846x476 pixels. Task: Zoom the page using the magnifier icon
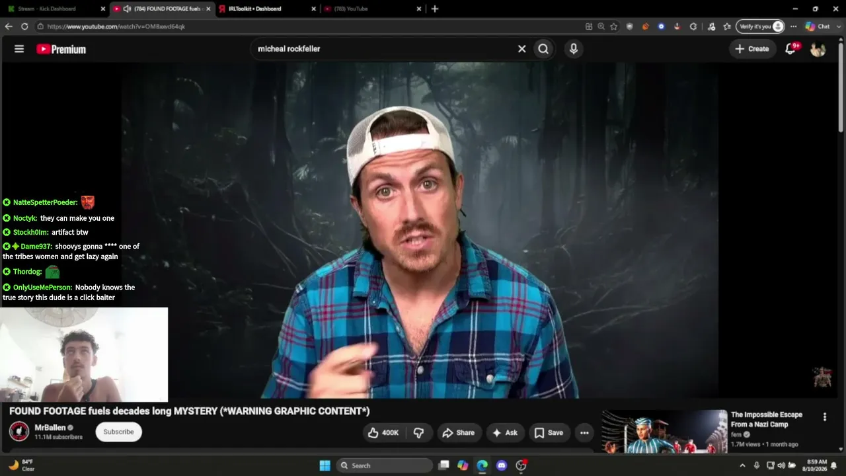(601, 26)
